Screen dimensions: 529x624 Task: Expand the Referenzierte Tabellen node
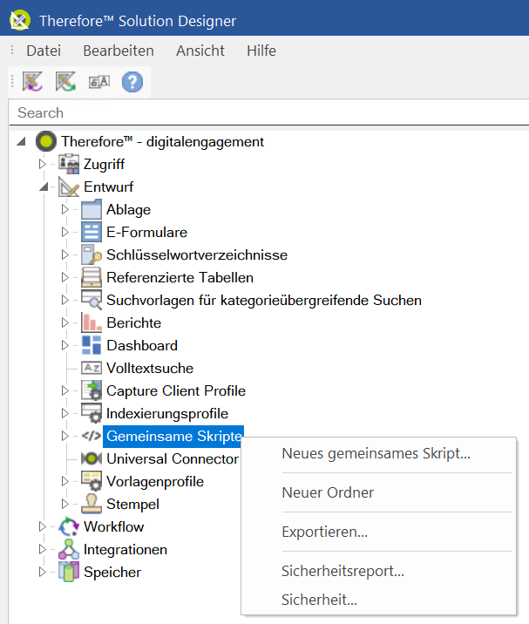(65, 277)
